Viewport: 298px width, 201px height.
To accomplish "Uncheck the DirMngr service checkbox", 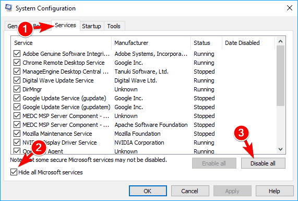I will coord(17,89).
